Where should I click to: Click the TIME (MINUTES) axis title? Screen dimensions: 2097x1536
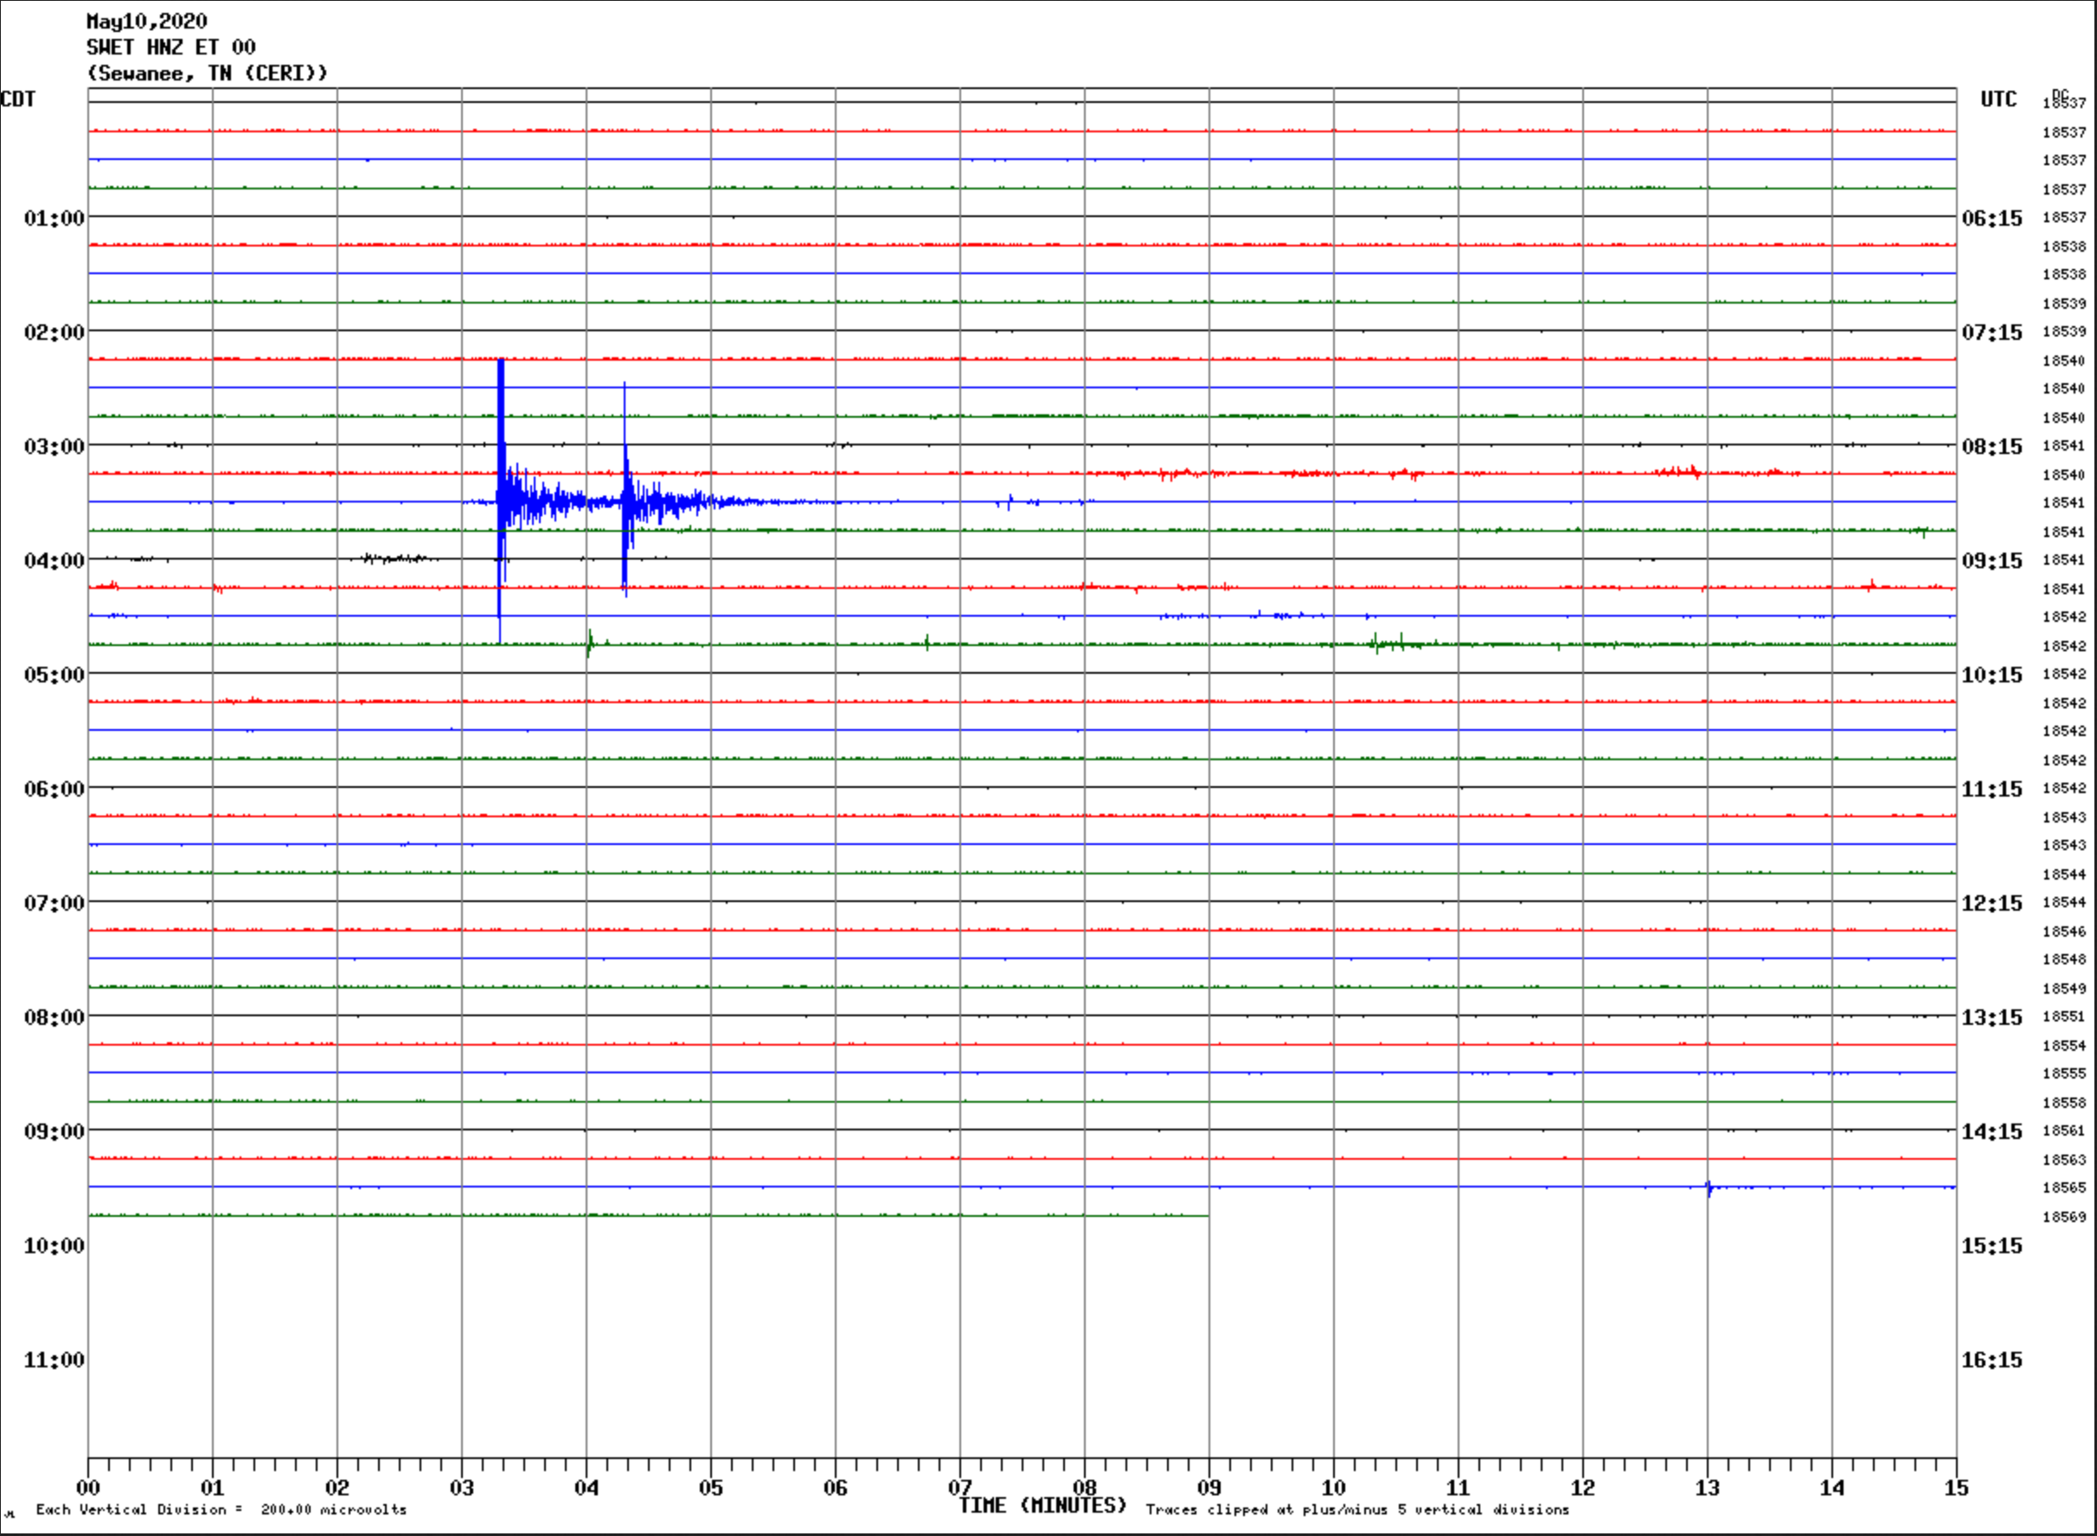click(1042, 1506)
